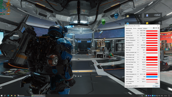The width and height of the screenshot is (172, 97).
Task: Open the Crossbar Clock sensor dropdown
Action: point(138,35)
